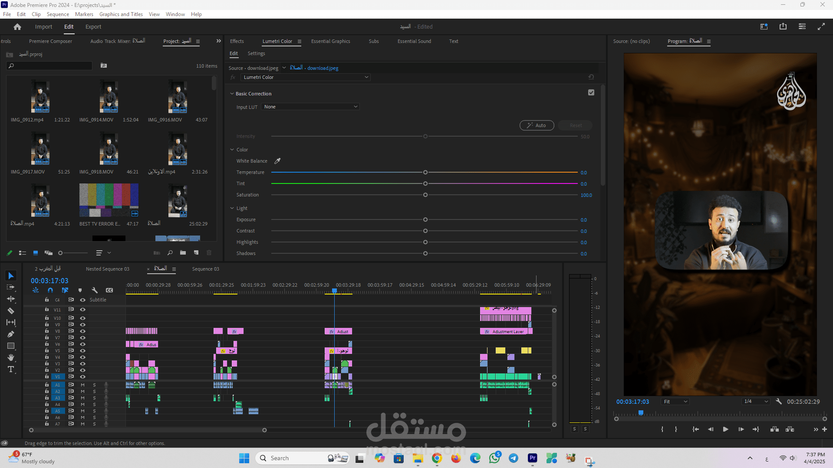The image size is (833, 468).
Task: Collapse the Basic Correction section
Action: click(x=232, y=94)
